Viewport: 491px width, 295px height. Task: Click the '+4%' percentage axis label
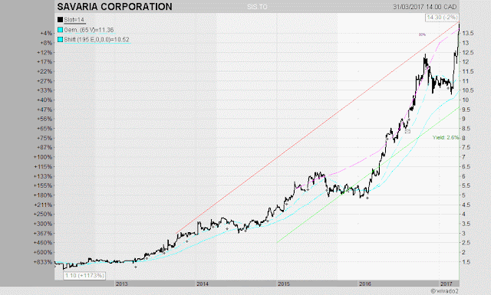(x=46, y=33)
